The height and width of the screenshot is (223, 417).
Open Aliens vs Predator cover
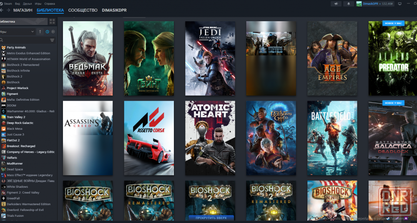[x=393, y=58]
